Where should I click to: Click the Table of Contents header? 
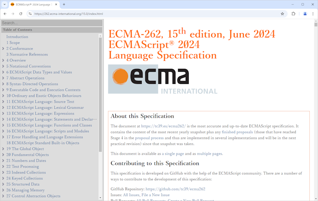(52, 30)
